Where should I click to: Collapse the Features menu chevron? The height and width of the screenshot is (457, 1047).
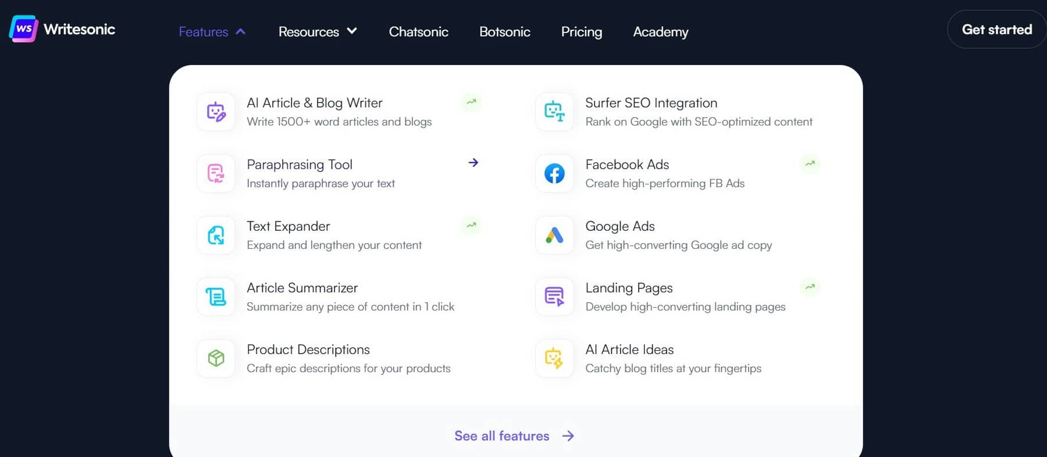point(240,32)
